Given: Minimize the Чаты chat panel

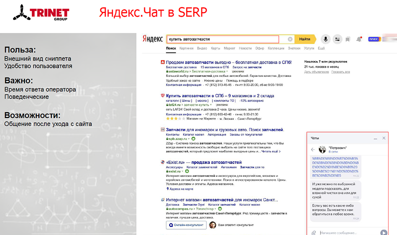Looking at the screenshot, I should point(376,138).
